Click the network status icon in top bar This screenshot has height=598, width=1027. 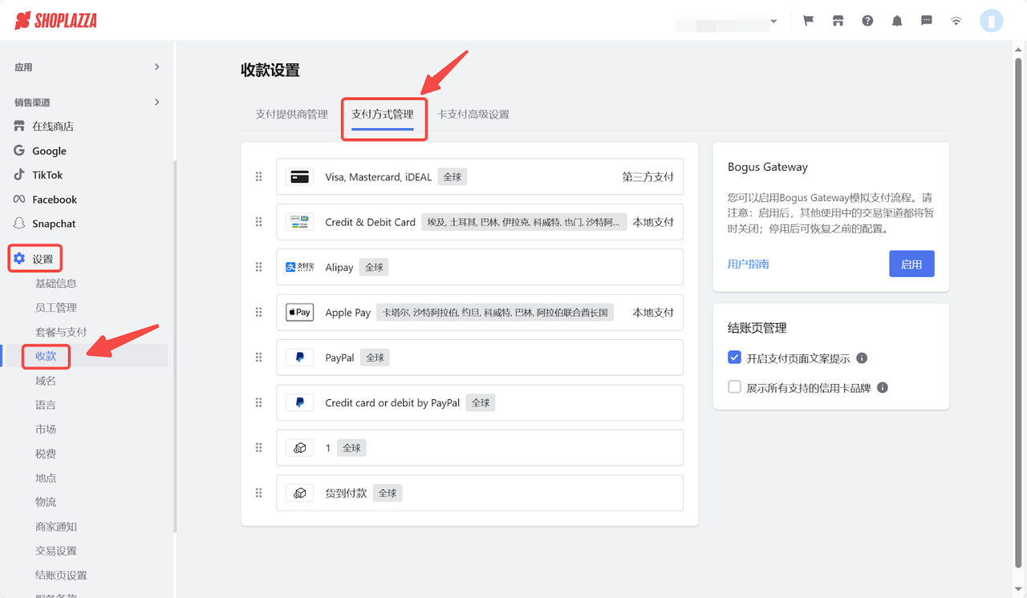click(x=956, y=20)
